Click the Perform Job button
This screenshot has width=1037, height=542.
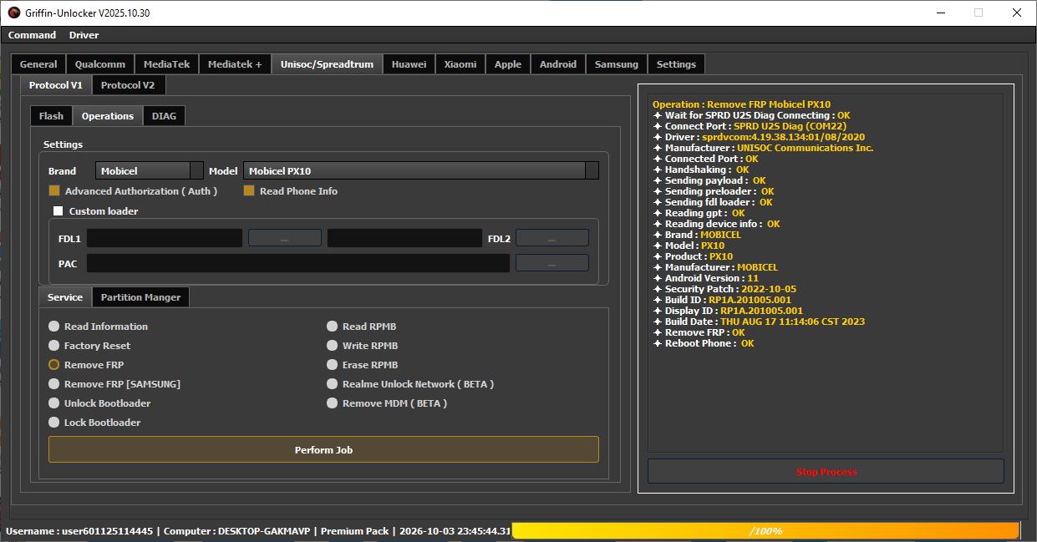click(x=323, y=449)
